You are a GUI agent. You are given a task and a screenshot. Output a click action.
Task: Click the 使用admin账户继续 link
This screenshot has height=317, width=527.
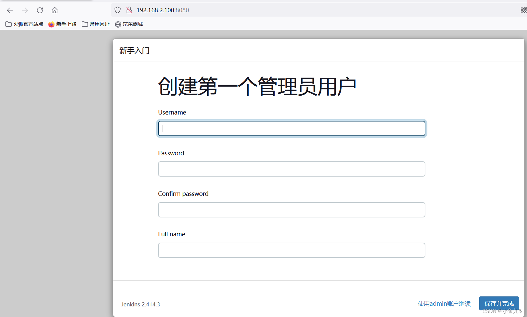(444, 304)
